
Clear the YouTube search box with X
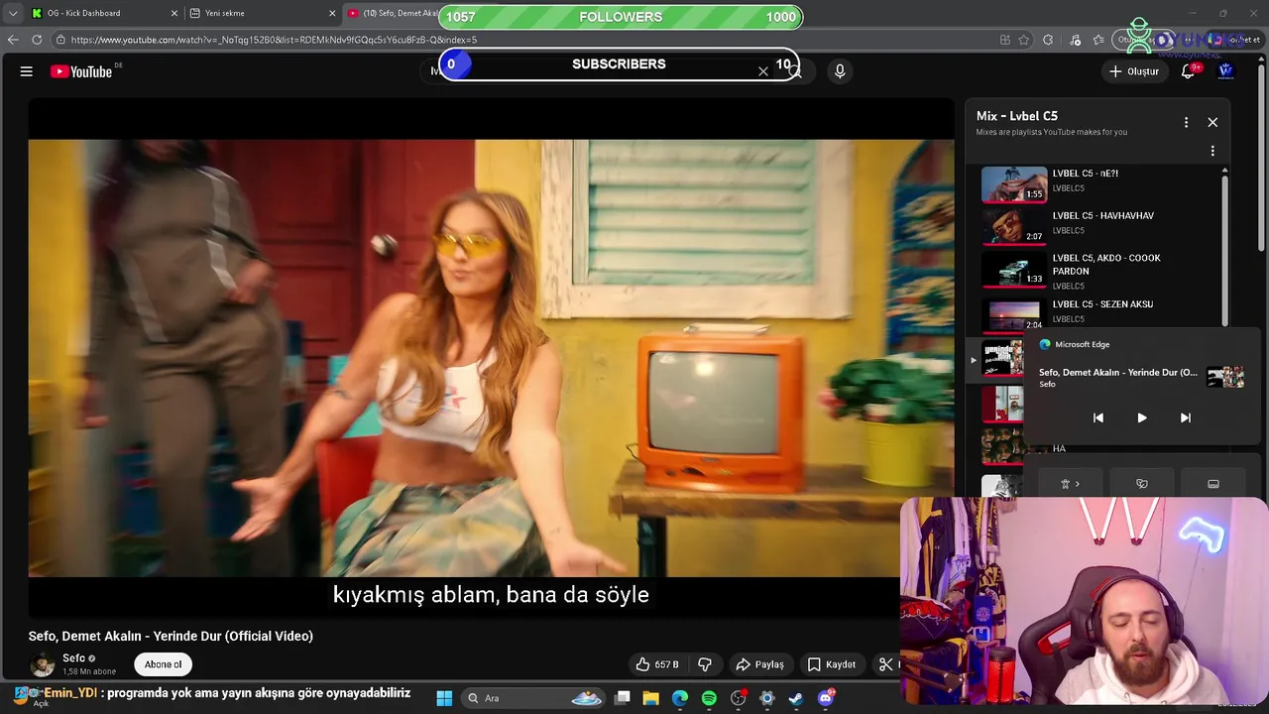click(x=763, y=71)
